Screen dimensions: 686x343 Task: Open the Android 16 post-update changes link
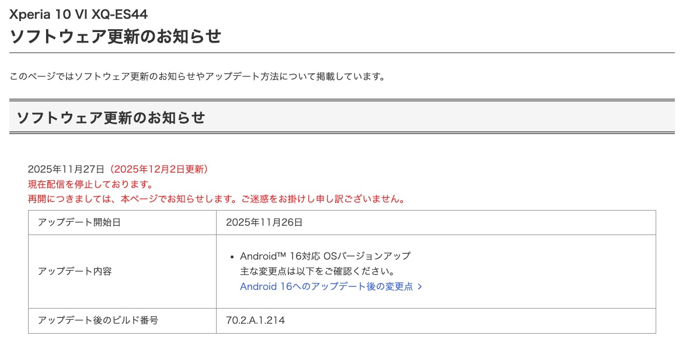click(x=326, y=286)
